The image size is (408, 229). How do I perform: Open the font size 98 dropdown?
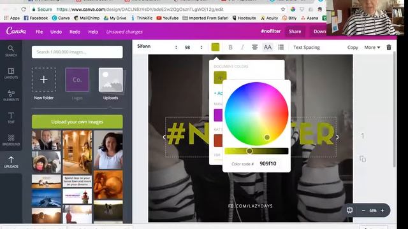(x=193, y=47)
